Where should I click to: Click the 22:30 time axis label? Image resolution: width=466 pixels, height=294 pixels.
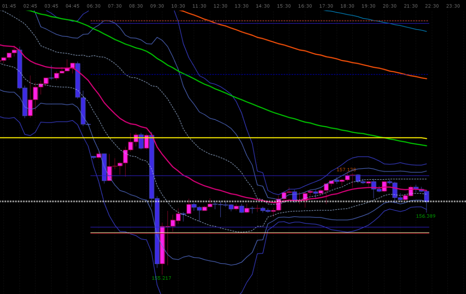pyautogui.click(x=432, y=6)
